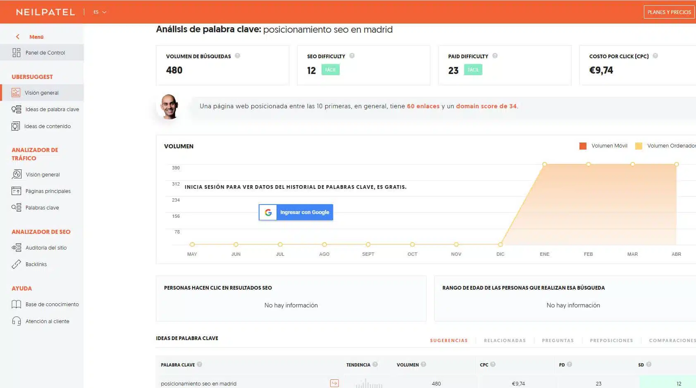Click help icon beside Tendencia column
This screenshot has height=388, width=696.
pos(375,364)
